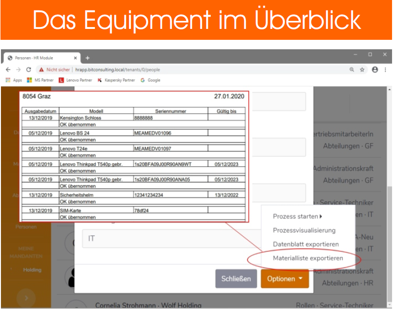
Task: Expand sidebar with the chevron arrow
Action: click(26, 298)
